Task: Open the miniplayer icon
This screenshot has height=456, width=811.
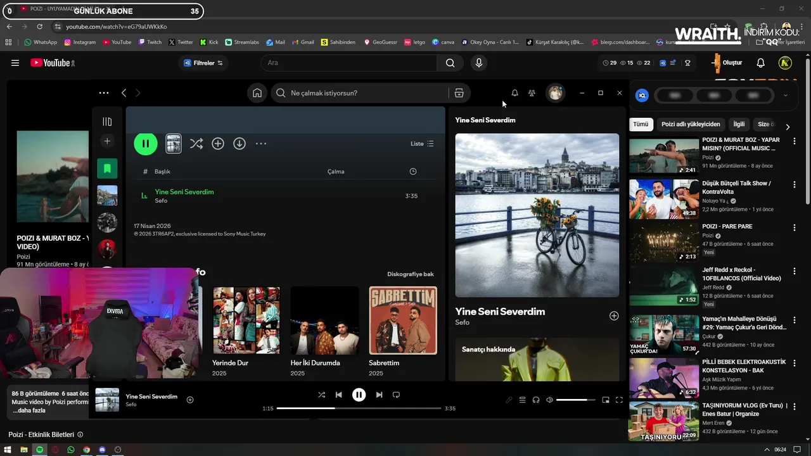Action: click(x=606, y=400)
